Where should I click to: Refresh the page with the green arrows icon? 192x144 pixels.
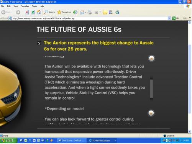tap(33, 12)
